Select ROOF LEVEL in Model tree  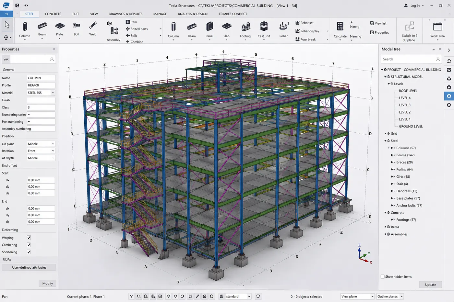tap(408, 91)
